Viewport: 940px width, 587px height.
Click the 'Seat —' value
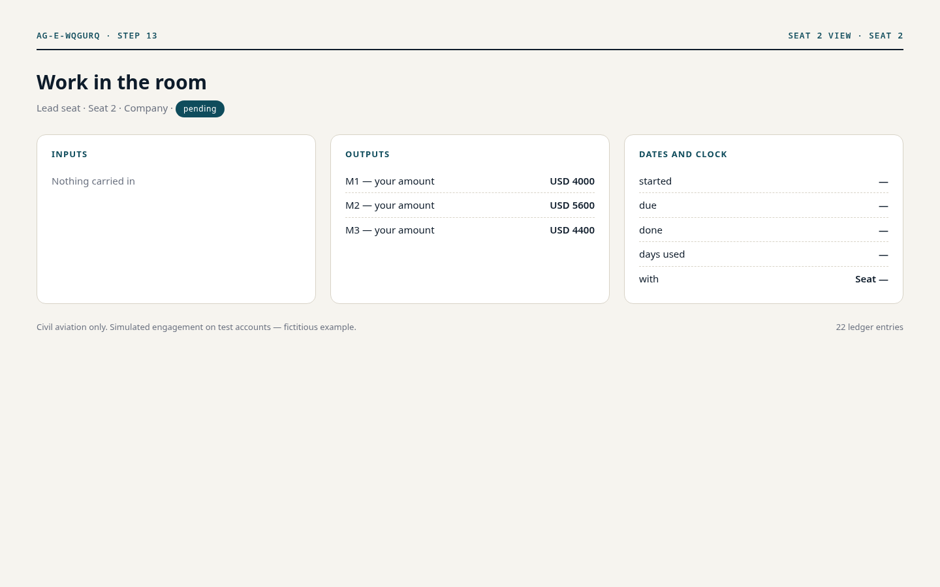coord(871,279)
